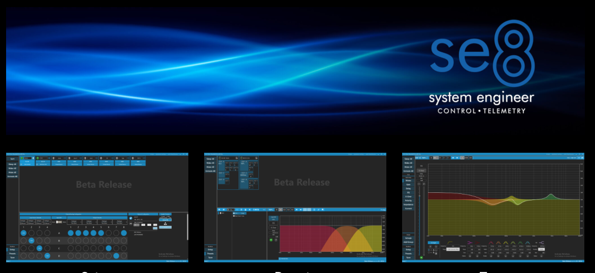
Task: Select the blue bell filter icon in Tune screenshot
Action: tap(527, 243)
